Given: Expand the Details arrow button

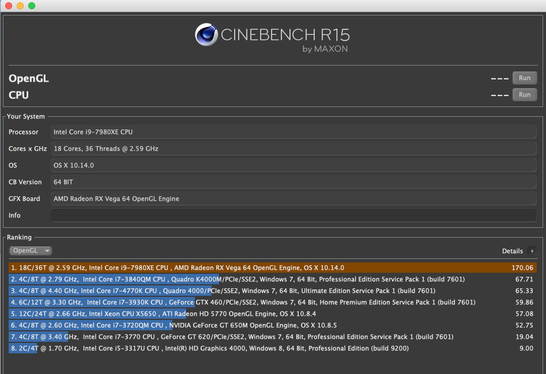Looking at the screenshot, I should pyautogui.click(x=532, y=251).
